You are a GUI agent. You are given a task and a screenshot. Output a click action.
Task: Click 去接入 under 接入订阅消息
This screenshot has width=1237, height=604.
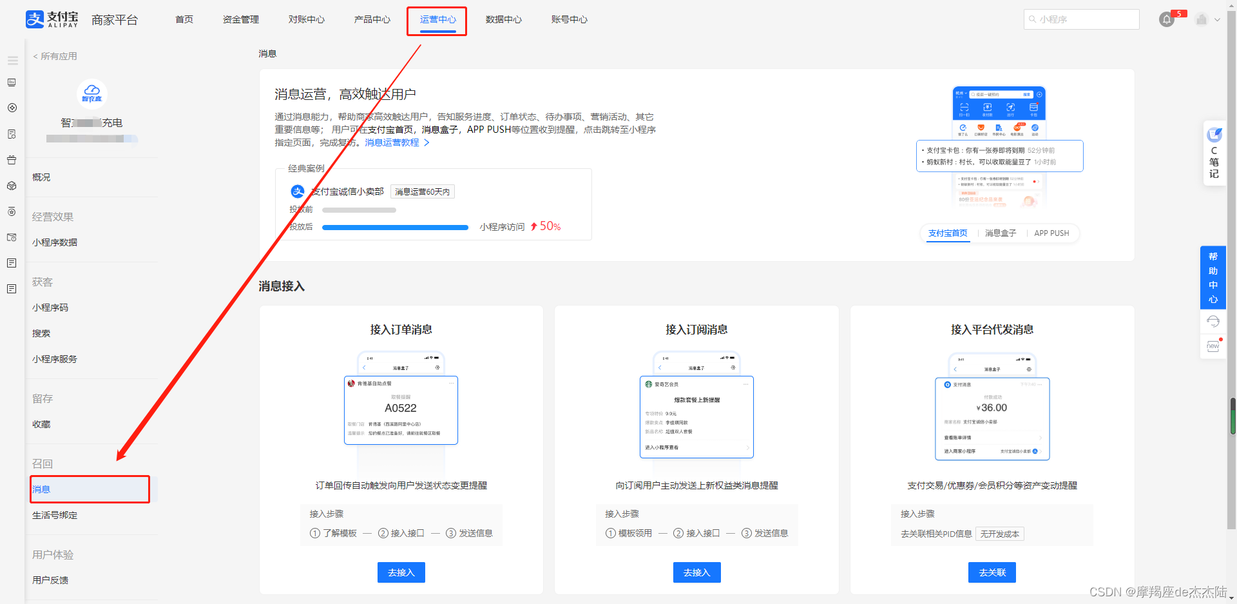696,572
